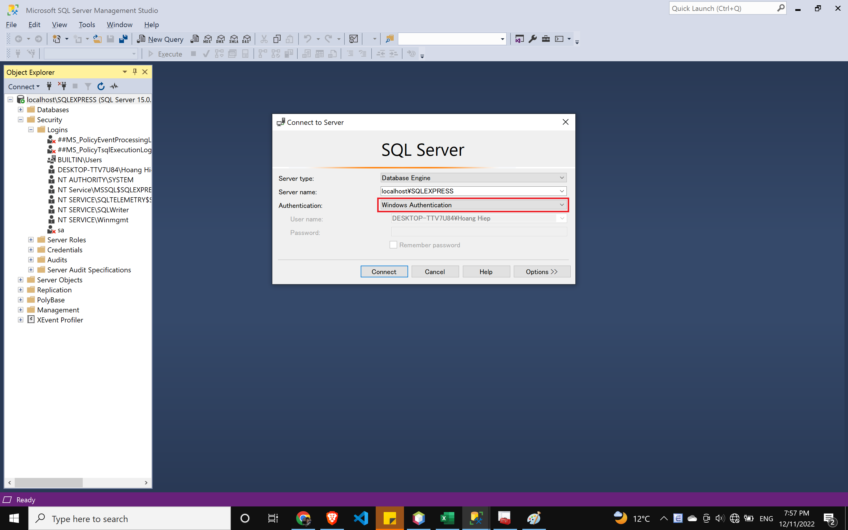Expand the Server Roles folder
This screenshot has width=848, height=530.
pos(31,240)
